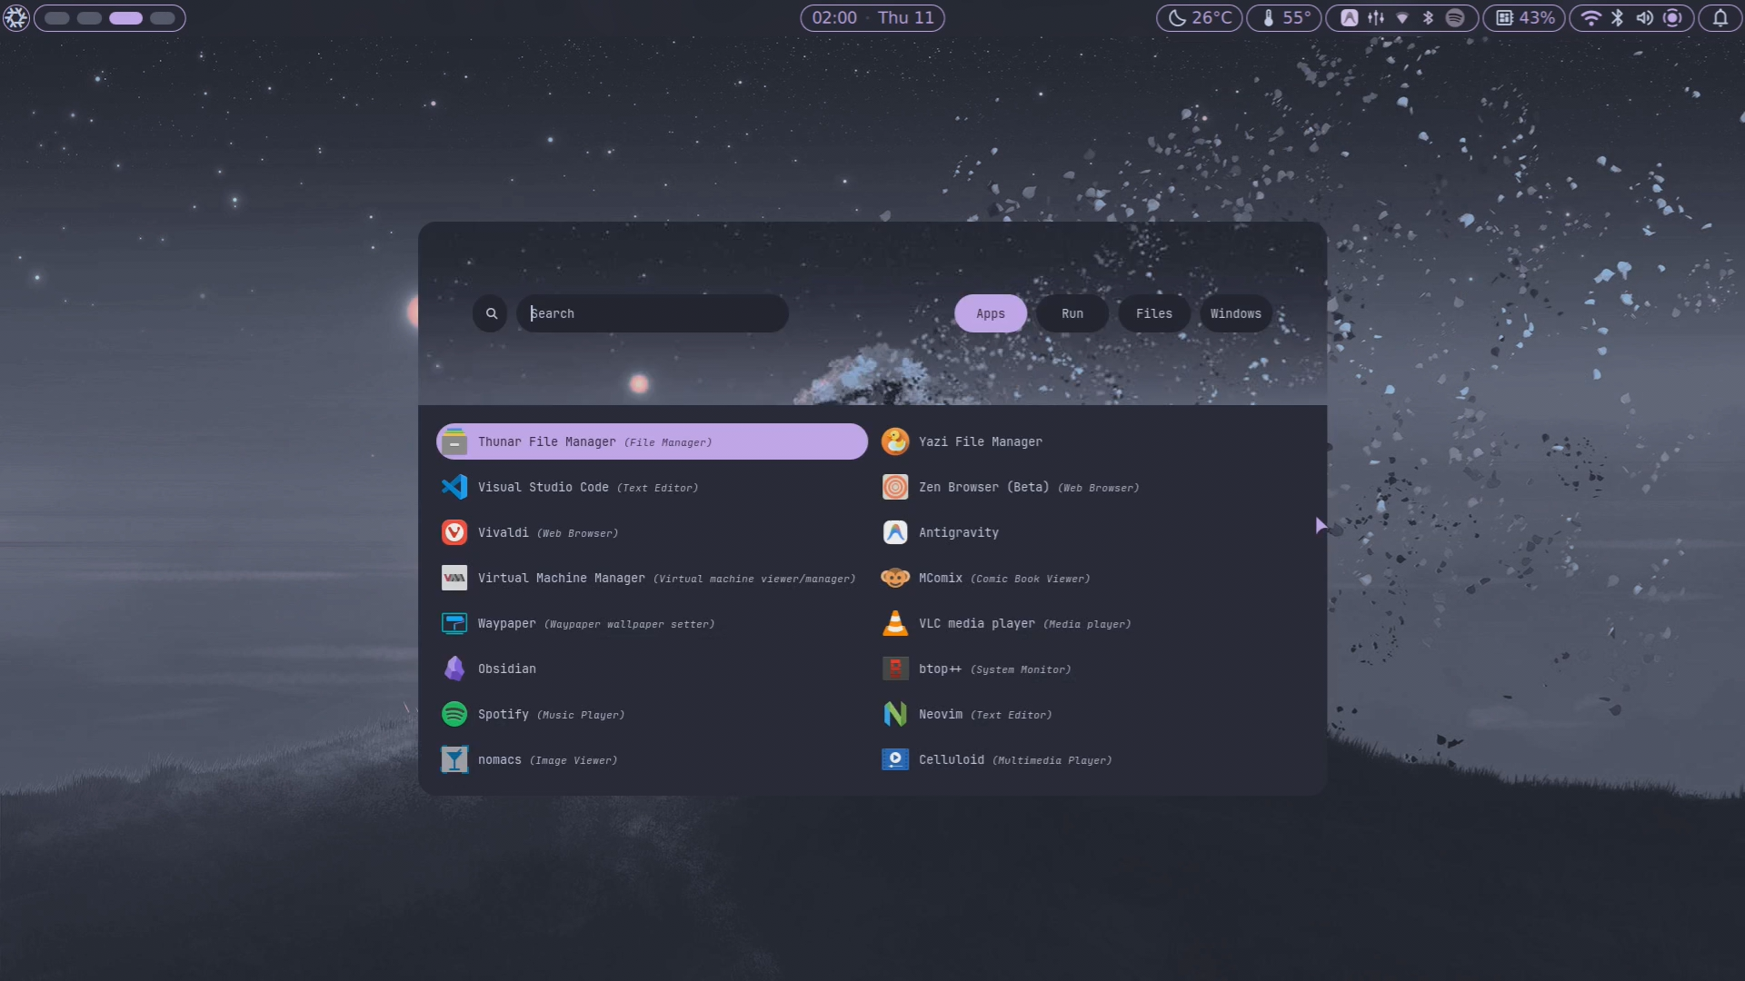The height and width of the screenshot is (981, 1745).
Task: Switch to the Apps tab
Action: pyautogui.click(x=991, y=313)
